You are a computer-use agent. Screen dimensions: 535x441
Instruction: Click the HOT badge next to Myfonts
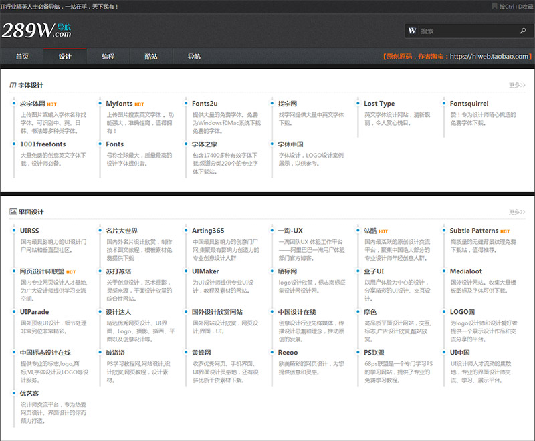click(139, 104)
